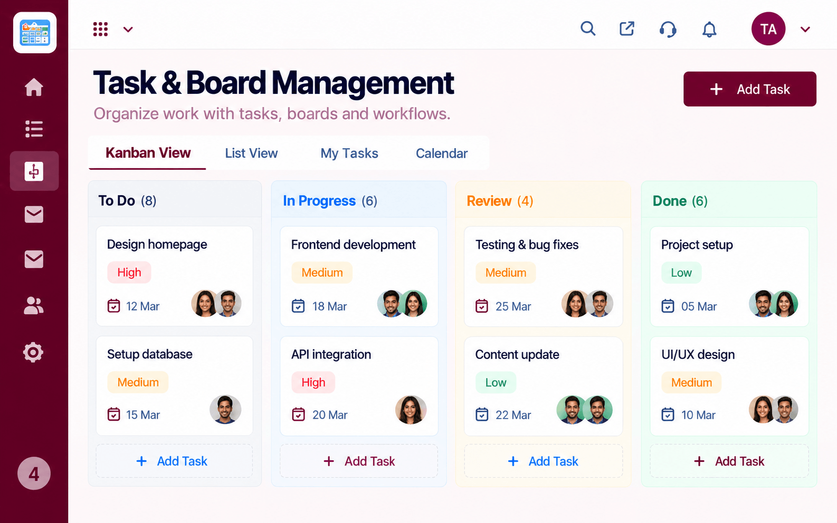837x523 pixels.
Task: Click the app logo in the sidebar
Action: tap(35, 33)
